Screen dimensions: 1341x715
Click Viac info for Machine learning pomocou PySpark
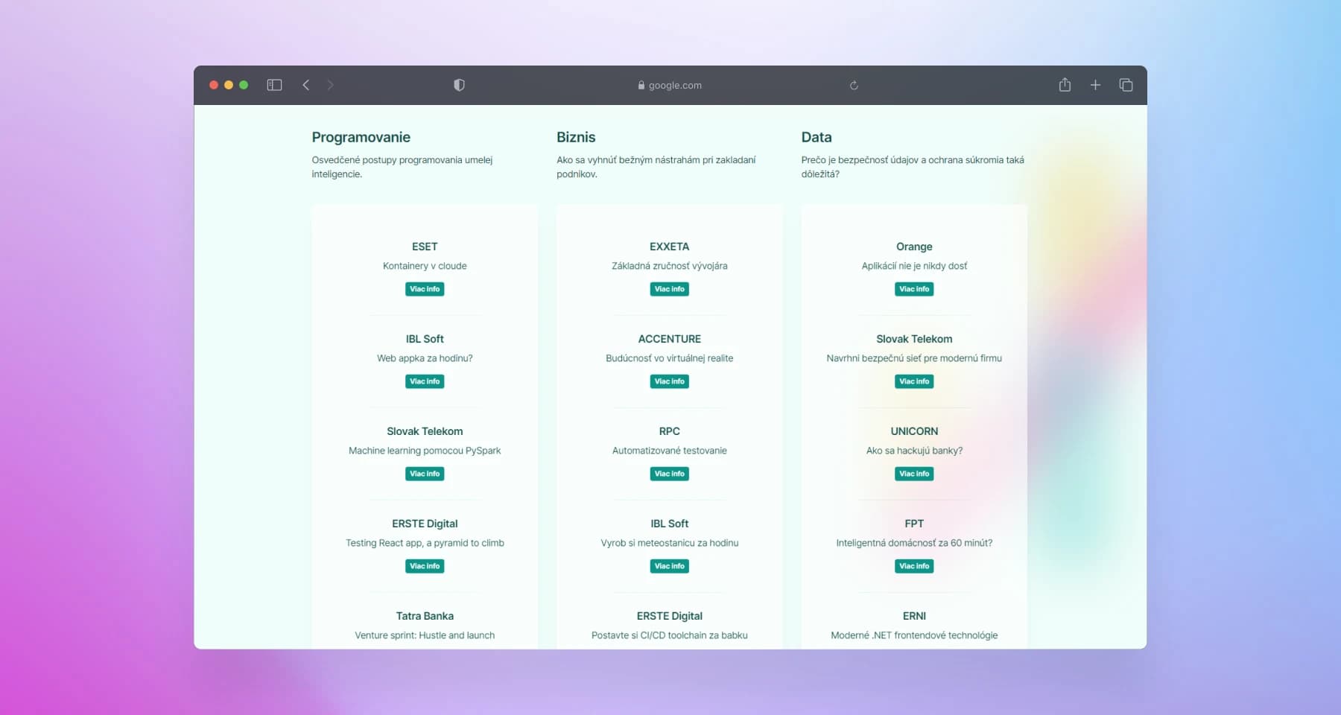(x=425, y=474)
